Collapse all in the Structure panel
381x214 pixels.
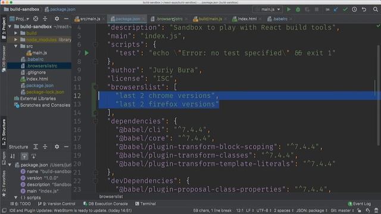click(x=45, y=147)
